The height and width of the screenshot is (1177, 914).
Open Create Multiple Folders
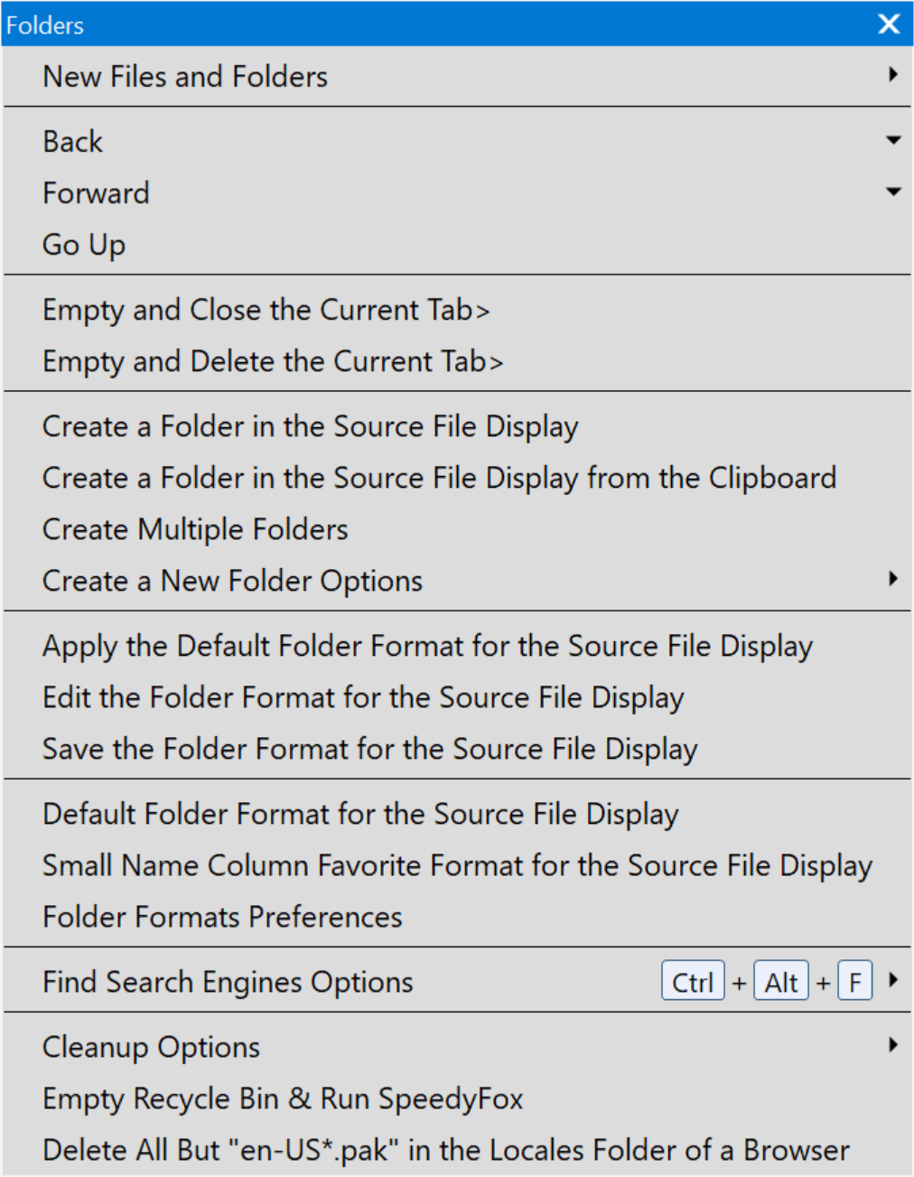(195, 529)
